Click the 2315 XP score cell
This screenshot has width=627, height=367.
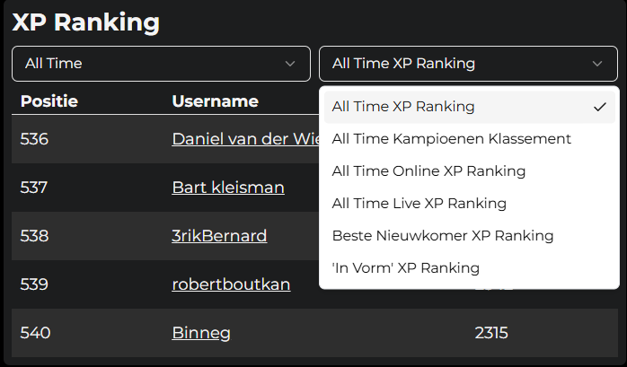point(491,333)
